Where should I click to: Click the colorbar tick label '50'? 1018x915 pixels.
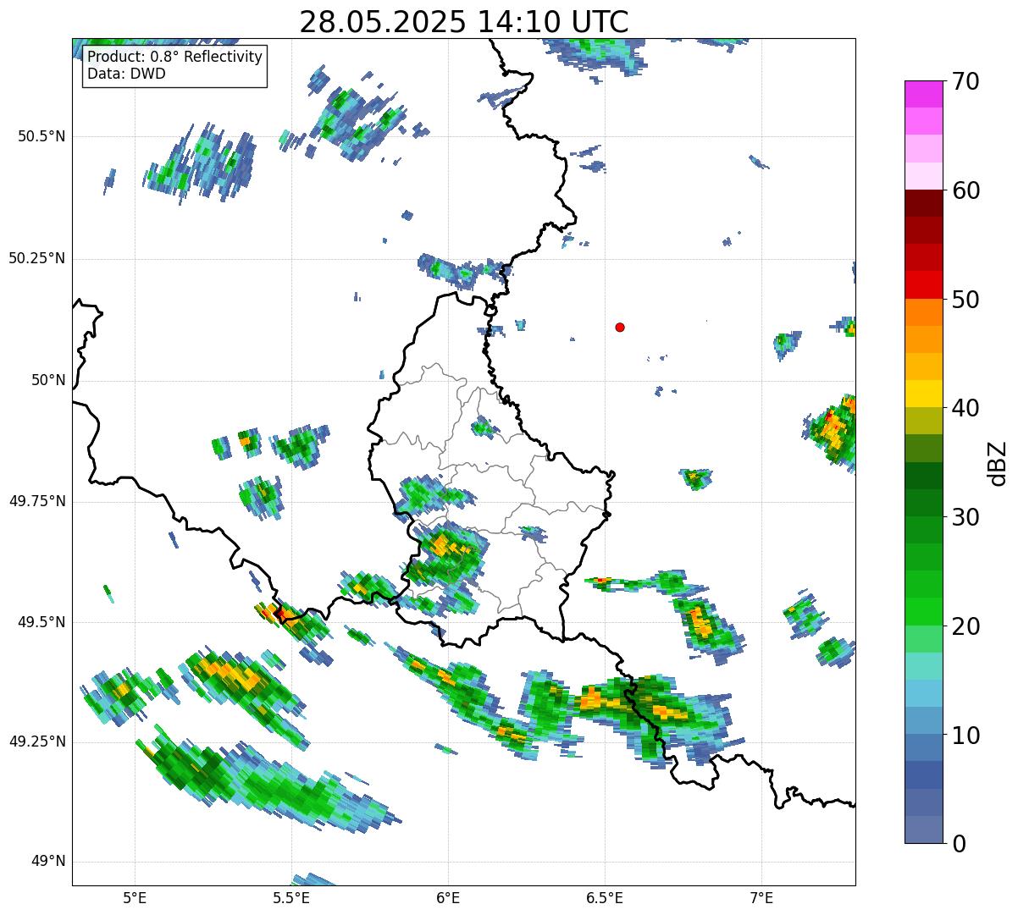pos(965,300)
